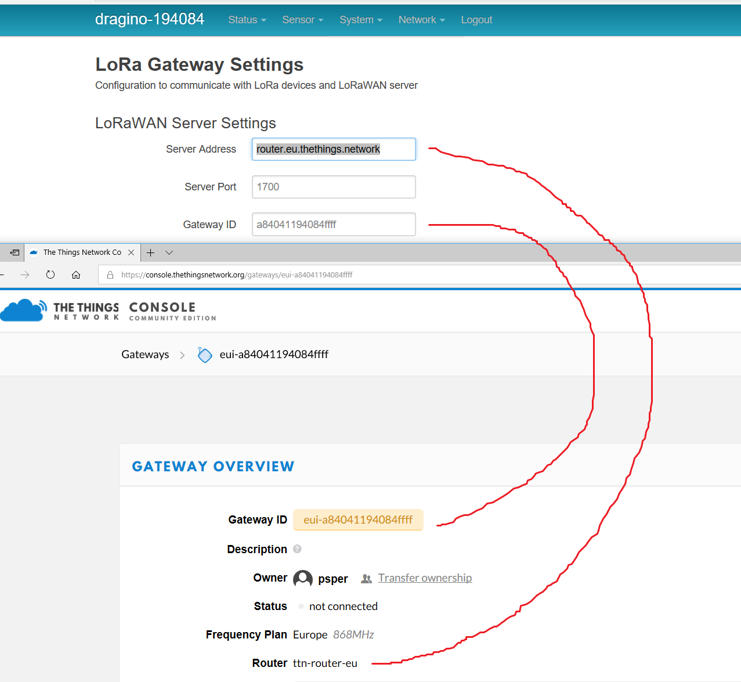The height and width of the screenshot is (682, 741).
Task: Copy the highlighted Gateway ID value
Action: click(x=358, y=520)
